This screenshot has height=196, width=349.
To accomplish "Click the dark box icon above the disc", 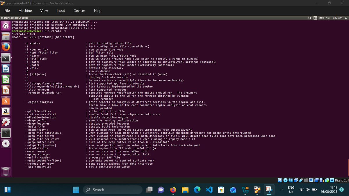I will 6,133.
